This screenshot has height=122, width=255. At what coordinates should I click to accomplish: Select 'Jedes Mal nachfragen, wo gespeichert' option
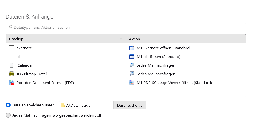(x=8, y=115)
